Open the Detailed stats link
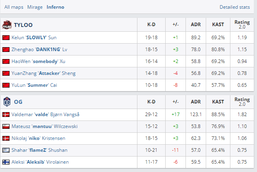 coord(235,7)
